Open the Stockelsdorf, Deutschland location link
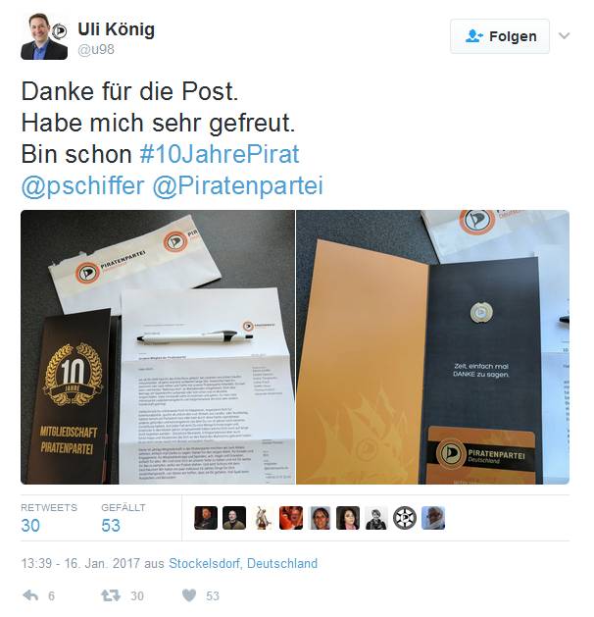The image size is (594, 617). click(x=243, y=563)
